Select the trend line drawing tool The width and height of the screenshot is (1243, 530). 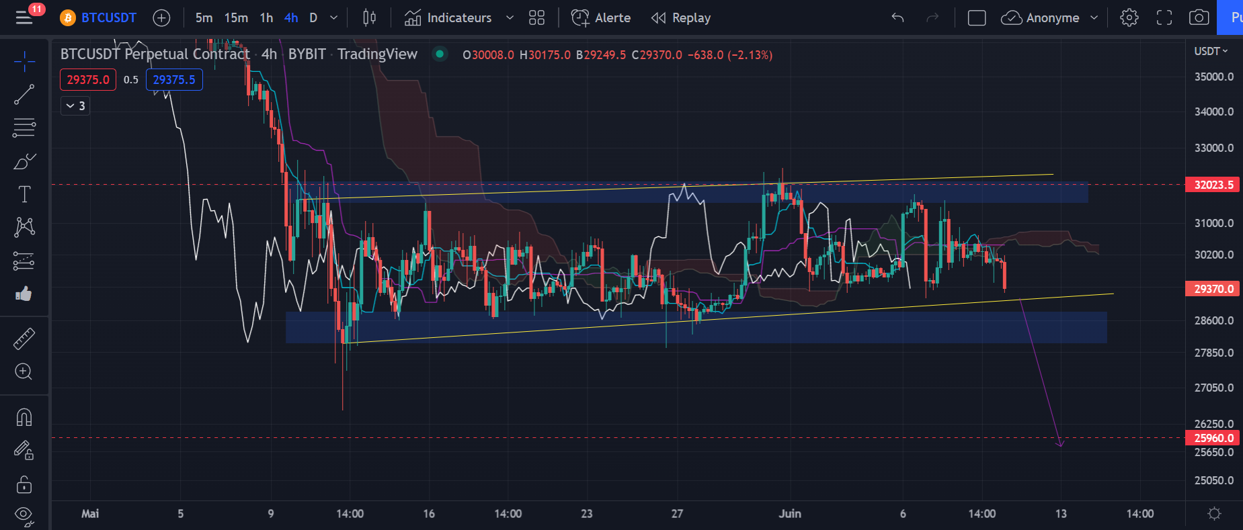pyautogui.click(x=24, y=95)
